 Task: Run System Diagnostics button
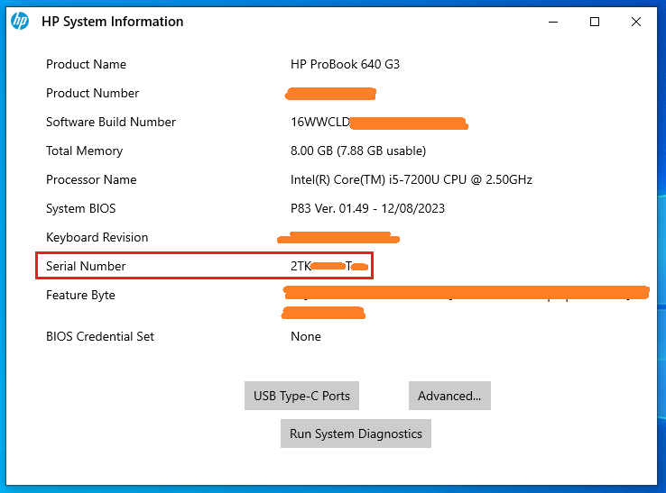[x=356, y=434]
